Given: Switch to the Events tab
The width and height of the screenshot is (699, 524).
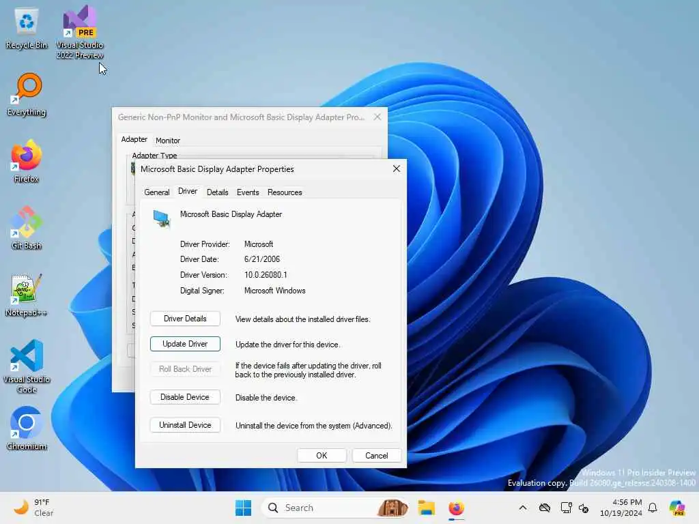Looking at the screenshot, I should click(x=248, y=192).
